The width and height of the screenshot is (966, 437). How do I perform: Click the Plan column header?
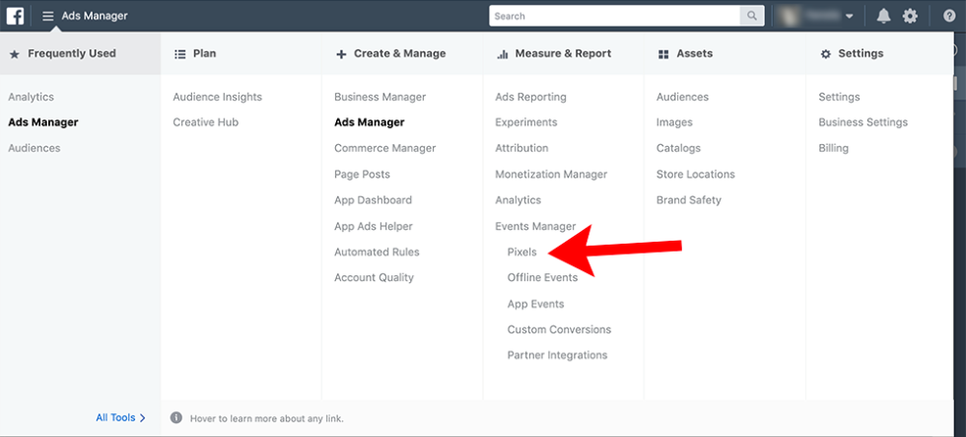coord(195,53)
